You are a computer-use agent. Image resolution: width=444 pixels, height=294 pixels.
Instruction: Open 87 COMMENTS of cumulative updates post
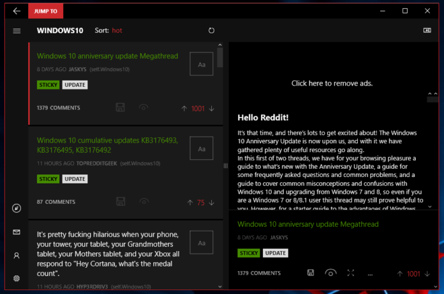pyautogui.click(x=56, y=202)
